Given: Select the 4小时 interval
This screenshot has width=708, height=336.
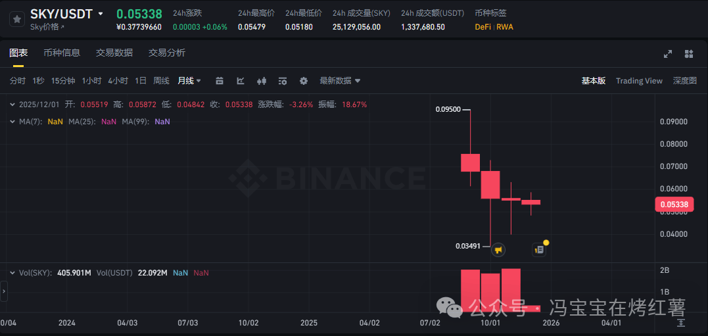Looking at the screenshot, I should click(x=118, y=81).
